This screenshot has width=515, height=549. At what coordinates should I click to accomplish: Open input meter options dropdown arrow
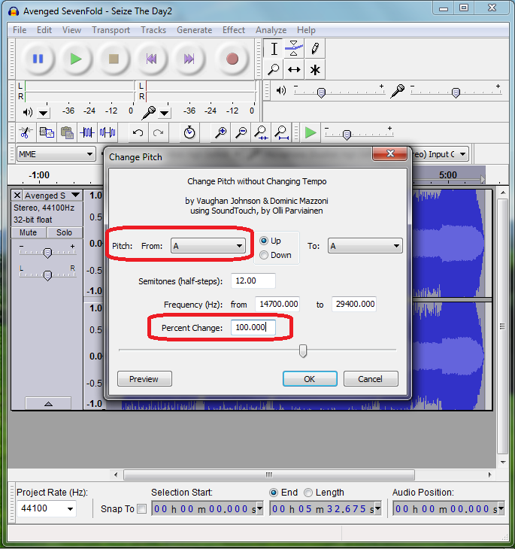pyautogui.click(x=164, y=113)
